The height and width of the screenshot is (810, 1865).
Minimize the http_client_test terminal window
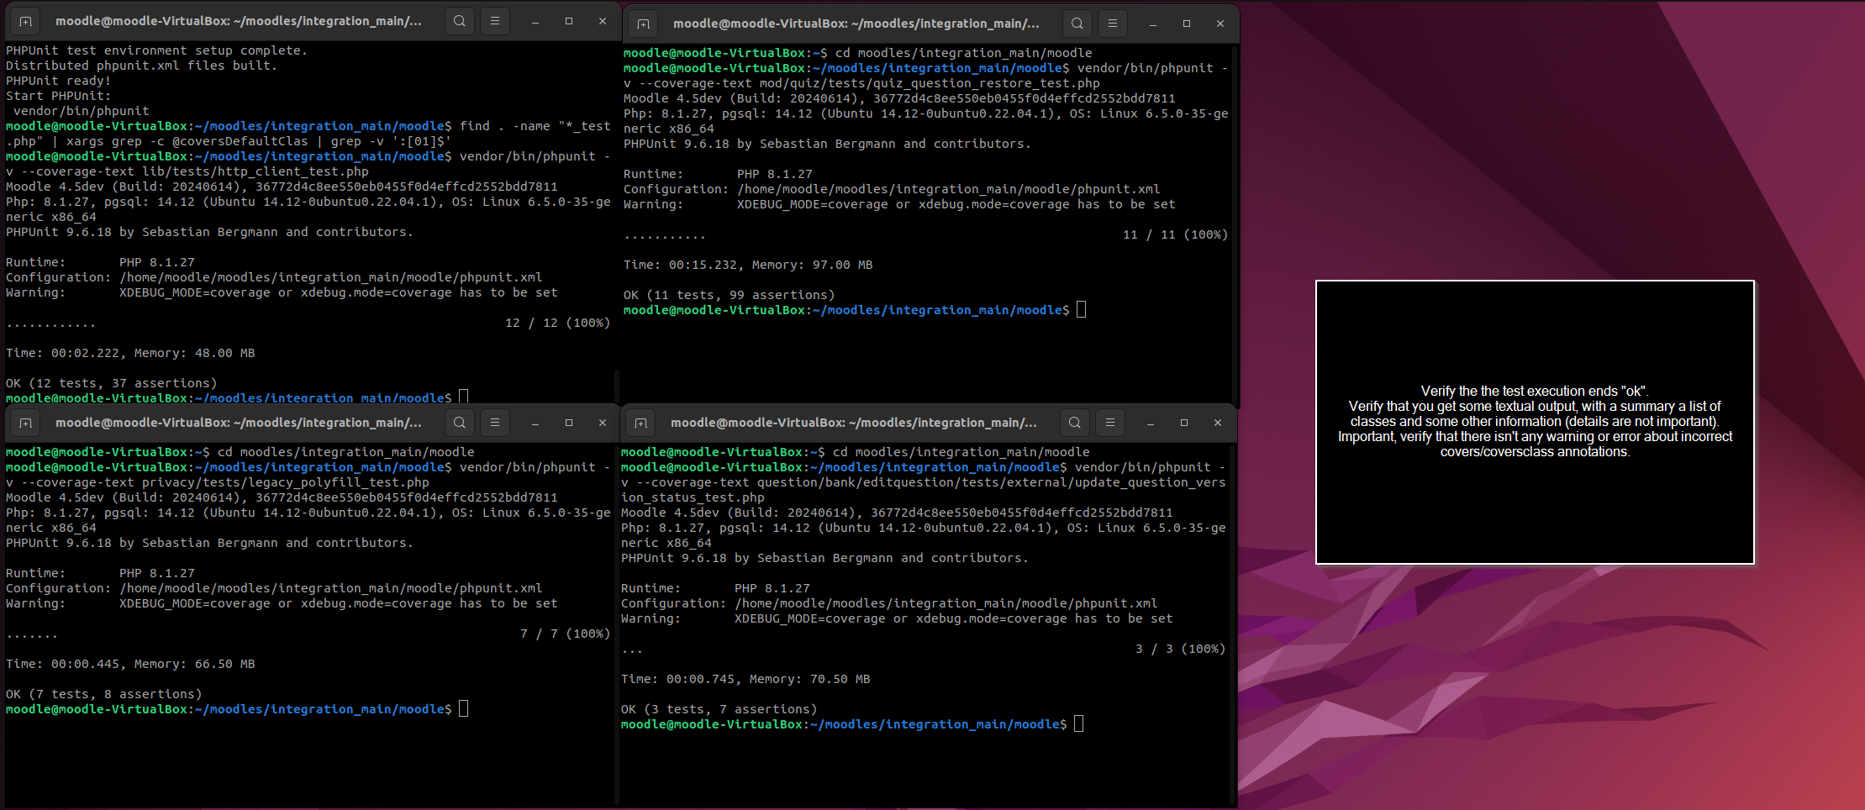(x=535, y=22)
